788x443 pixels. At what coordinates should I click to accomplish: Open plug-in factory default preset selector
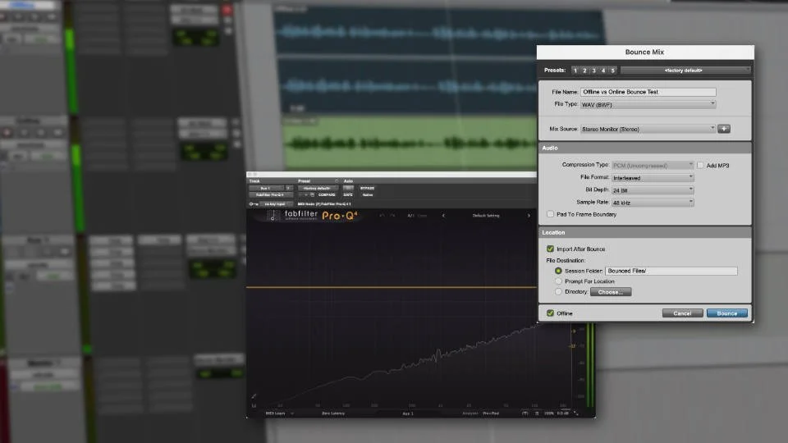317,189
